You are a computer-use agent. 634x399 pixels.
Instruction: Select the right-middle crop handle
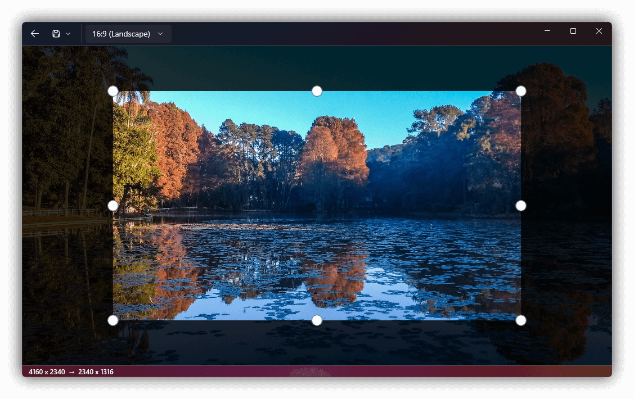pyautogui.click(x=520, y=206)
